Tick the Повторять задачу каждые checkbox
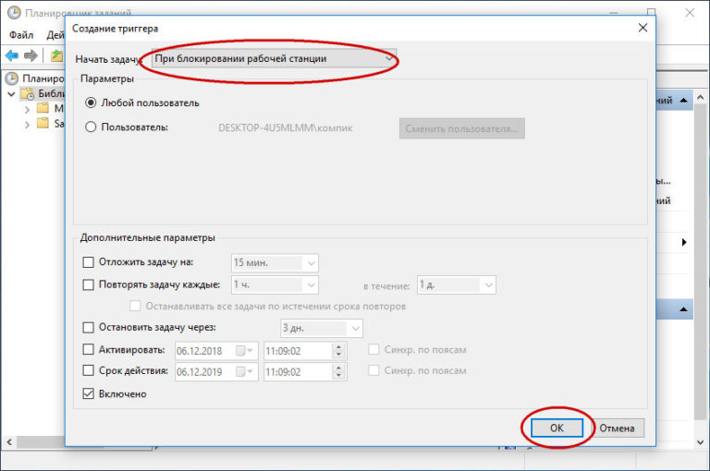Image resolution: width=710 pixels, height=471 pixels. (89, 284)
